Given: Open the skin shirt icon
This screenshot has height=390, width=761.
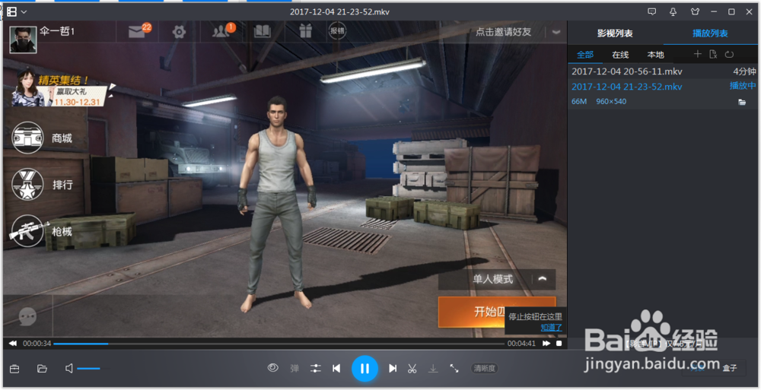Looking at the screenshot, I should click(695, 11).
